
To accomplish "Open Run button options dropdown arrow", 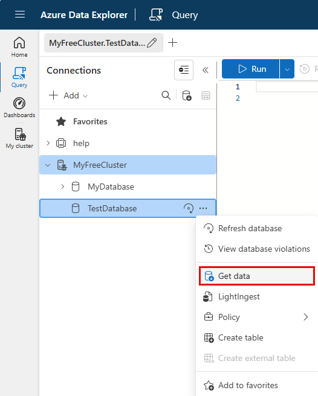I will (287, 69).
